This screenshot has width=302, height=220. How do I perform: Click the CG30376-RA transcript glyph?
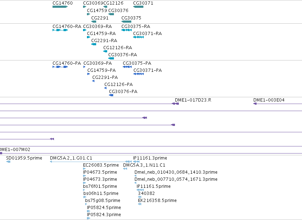[111, 58]
